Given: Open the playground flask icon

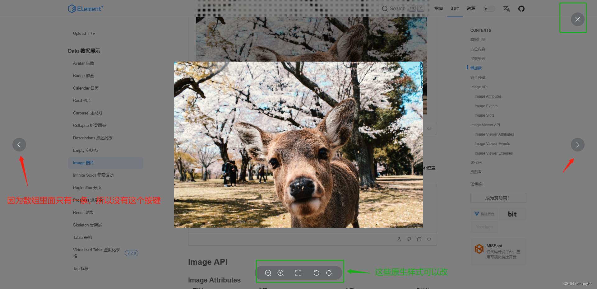Looking at the screenshot, I should point(399,239).
